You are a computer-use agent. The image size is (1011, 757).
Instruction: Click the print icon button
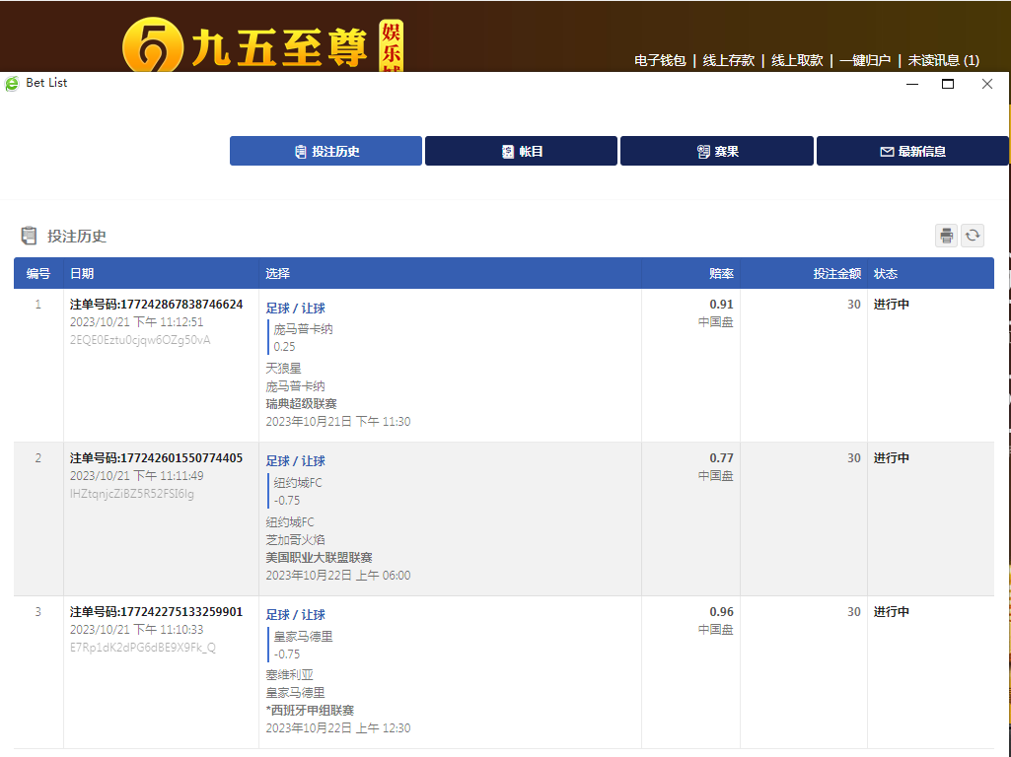pos(946,236)
